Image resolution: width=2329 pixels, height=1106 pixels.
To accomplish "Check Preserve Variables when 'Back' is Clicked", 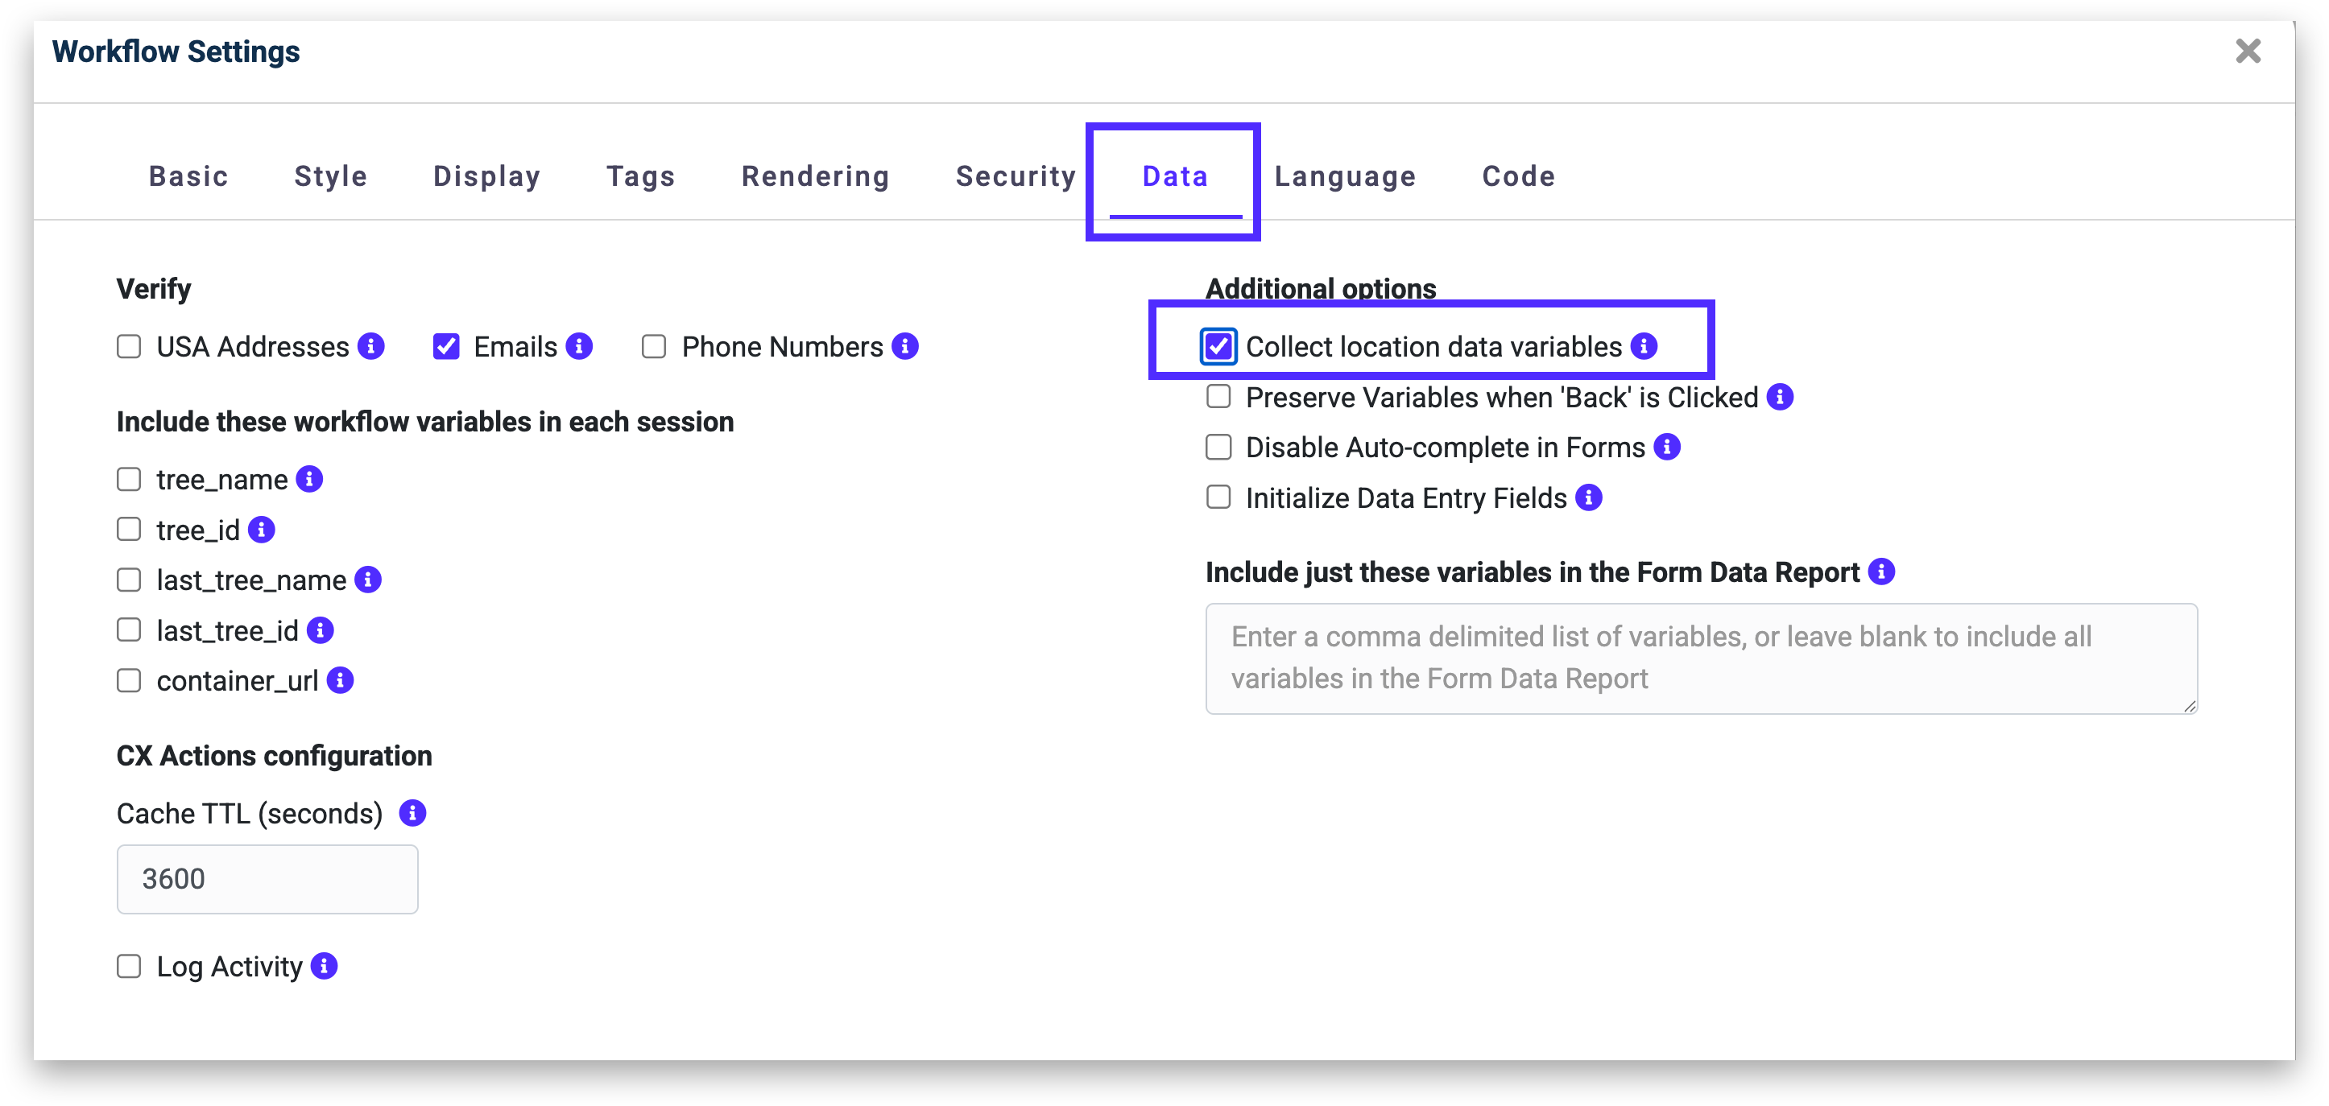I will (1218, 397).
